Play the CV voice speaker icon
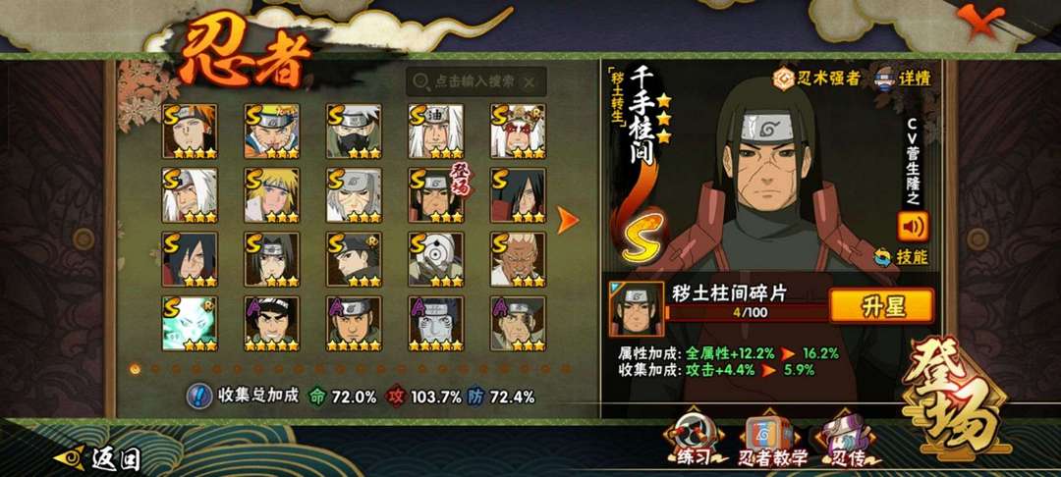The height and width of the screenshot is (477, 1061). coord(913,227)
